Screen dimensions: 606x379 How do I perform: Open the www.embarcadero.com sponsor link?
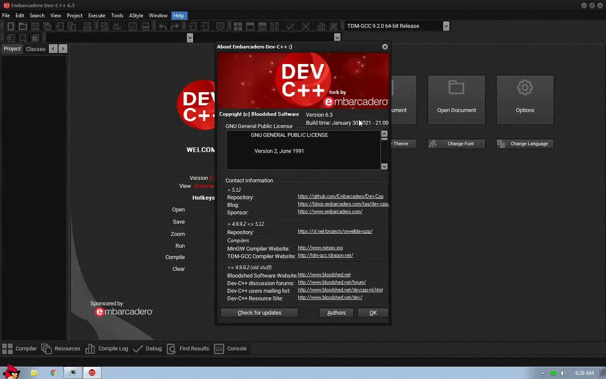point(330,211)
